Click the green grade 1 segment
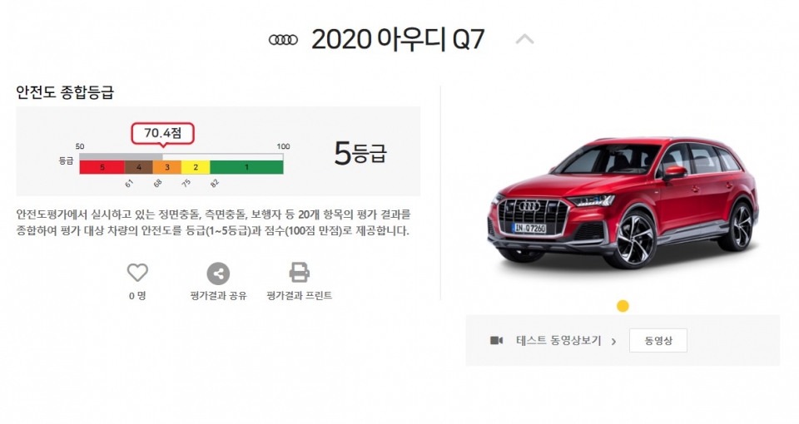 246,167
